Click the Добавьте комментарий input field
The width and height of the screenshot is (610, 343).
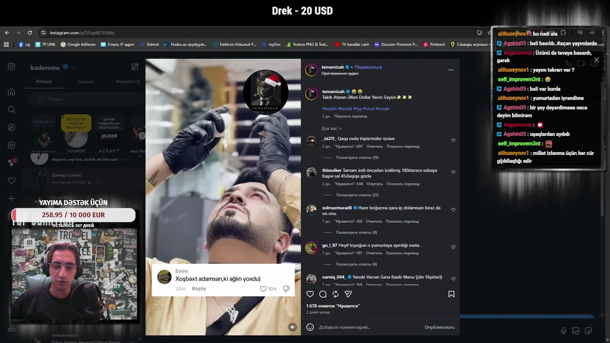pyautogui.click(x=369, y=327)
